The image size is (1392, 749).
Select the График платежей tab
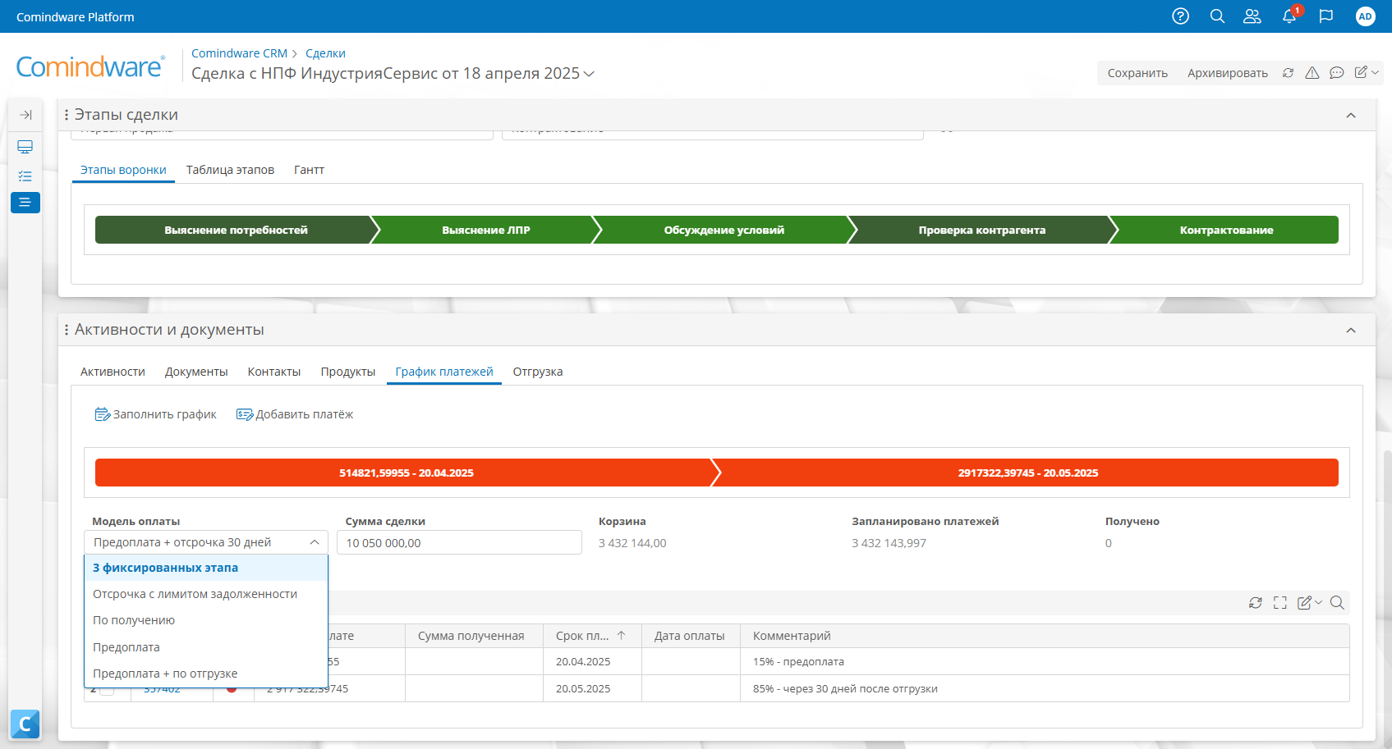(x=444, y=372)
